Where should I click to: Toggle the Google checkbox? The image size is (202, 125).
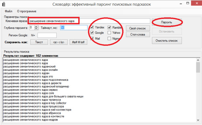point(92,33)
